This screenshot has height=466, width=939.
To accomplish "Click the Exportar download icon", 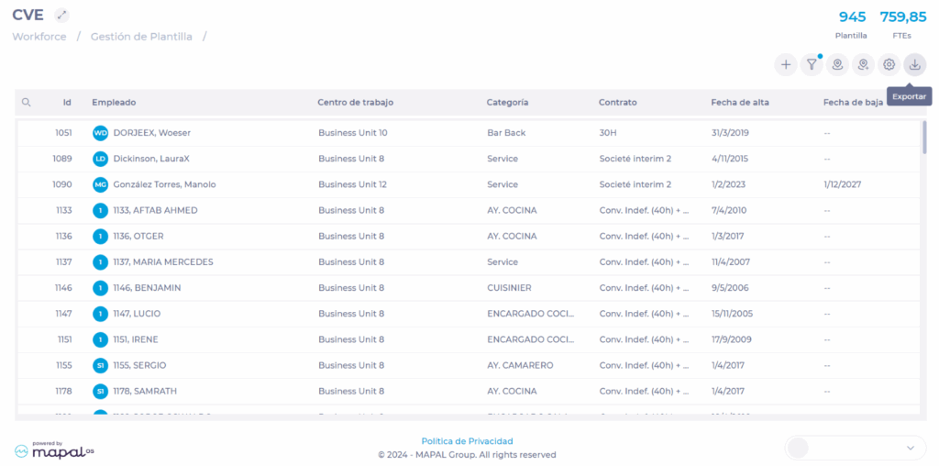I will click(914, 64).
